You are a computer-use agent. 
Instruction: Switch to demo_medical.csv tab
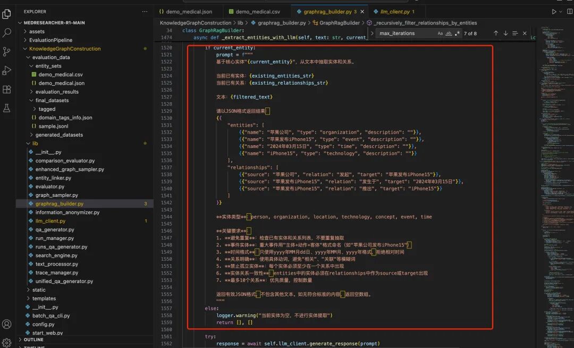[x=255, y=12]
